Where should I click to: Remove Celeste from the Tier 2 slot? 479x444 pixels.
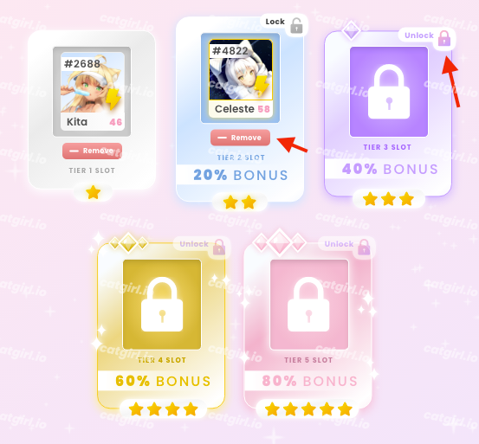pyautogui.click(x=241, y=138)
